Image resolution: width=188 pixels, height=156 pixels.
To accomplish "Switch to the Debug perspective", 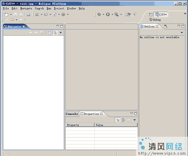I will tap(155, 20).
